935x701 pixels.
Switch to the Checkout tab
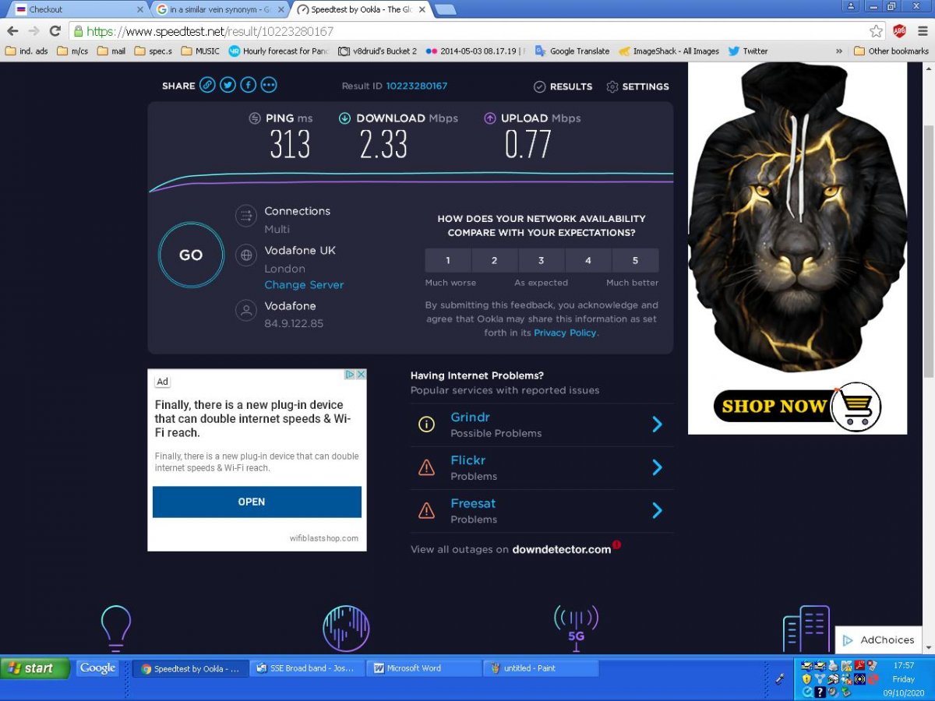pyautogui.click(x=78, y=9)
